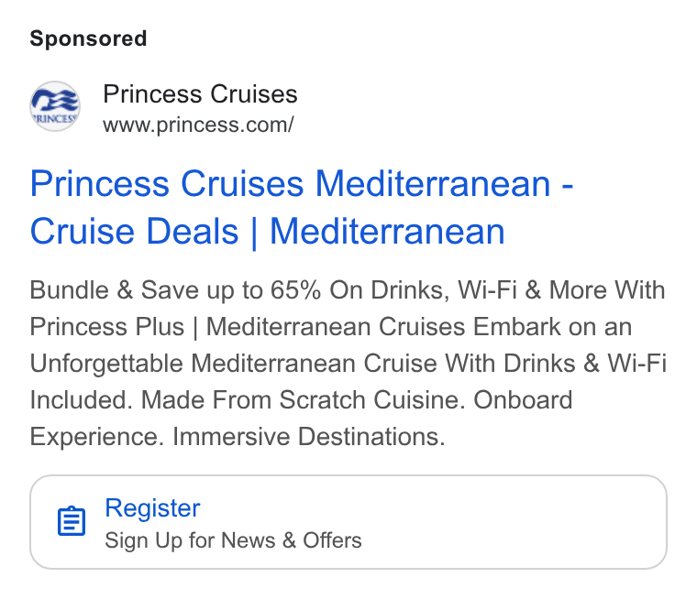Click the Wi-Fi & More text in the first description line
The height and width of the screenshot is (599, 697).
[x=533, y=290]
